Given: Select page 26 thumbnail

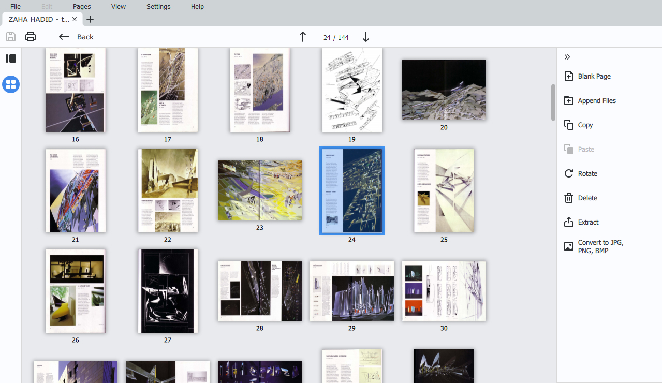Looking at the screenshot, I should [x=76, y=291].
